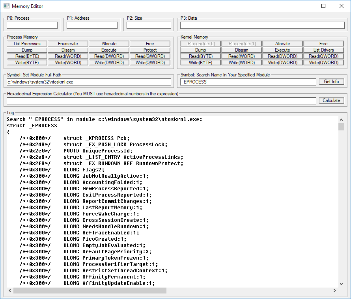This screenshot has height=299, width=351.
Task: Click the log horizontal scrollbar thumb
Action: pyautogui.click(x=90, y=290)
